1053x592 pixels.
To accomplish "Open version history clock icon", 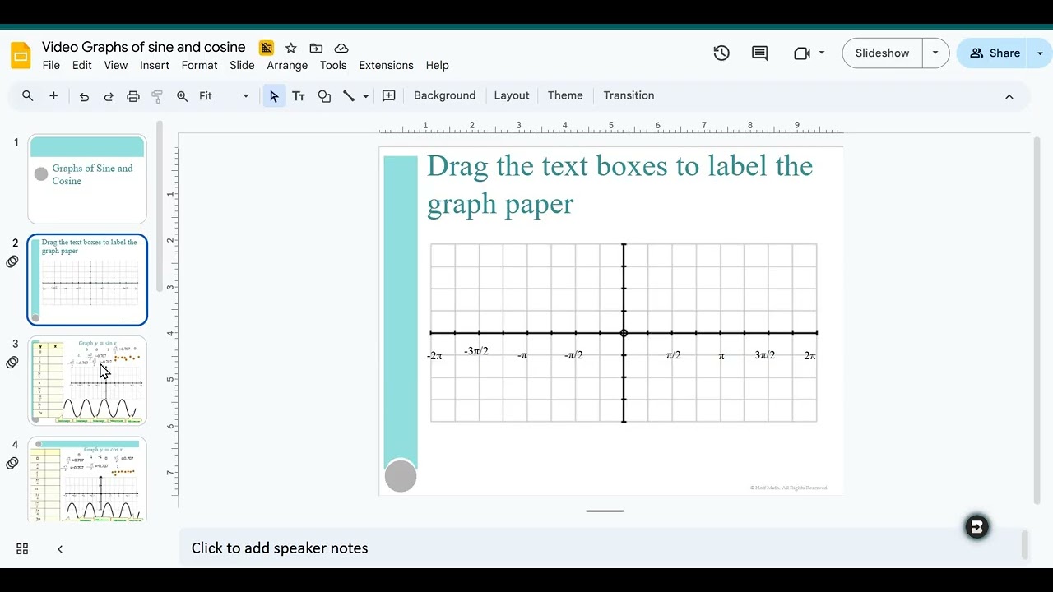I will 721,53.
